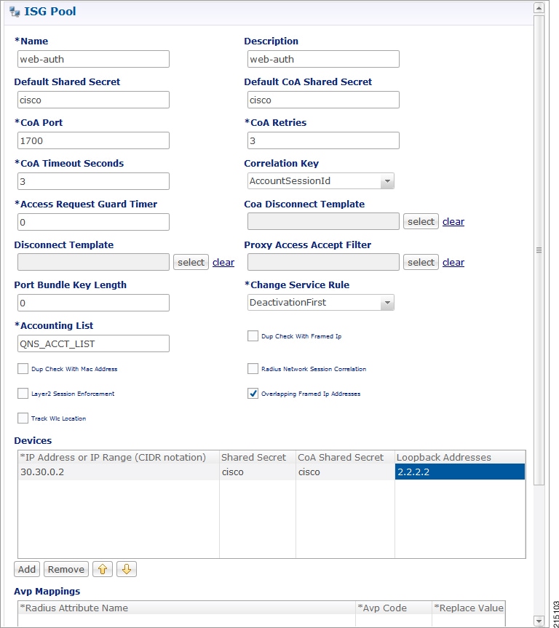Enable Dup Check With Framed Ip

pos(253,336)
